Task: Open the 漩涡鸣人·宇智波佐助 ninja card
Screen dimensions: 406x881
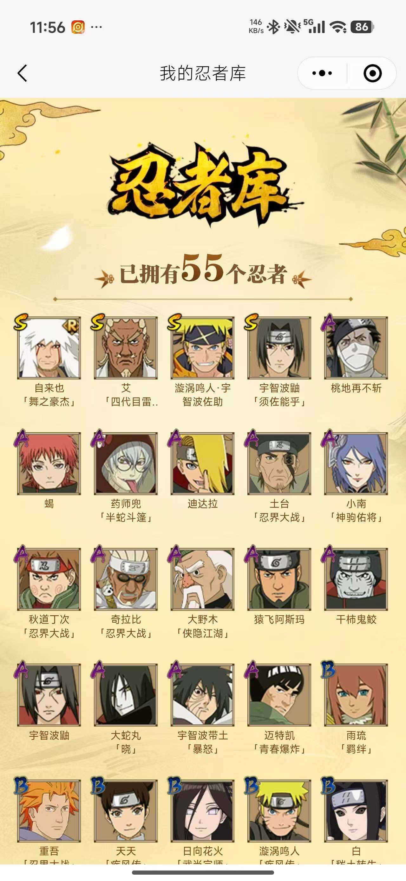Action: pyautogui.click(x=202, y=348)
